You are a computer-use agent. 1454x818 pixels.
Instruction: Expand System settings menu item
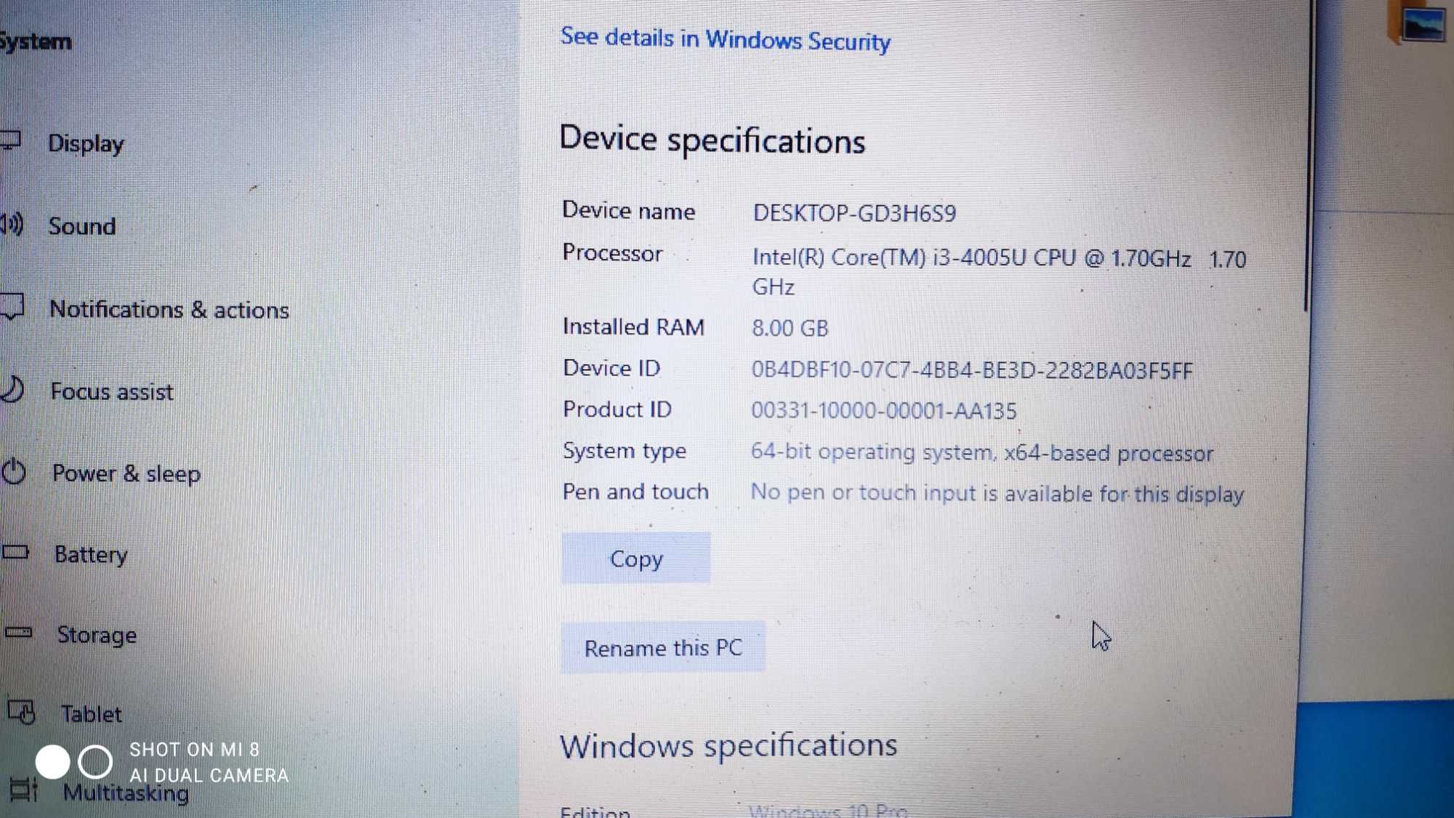(34, 40)
